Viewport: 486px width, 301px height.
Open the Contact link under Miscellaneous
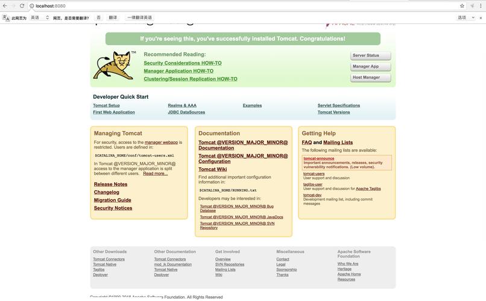click(x=283, y=259)
